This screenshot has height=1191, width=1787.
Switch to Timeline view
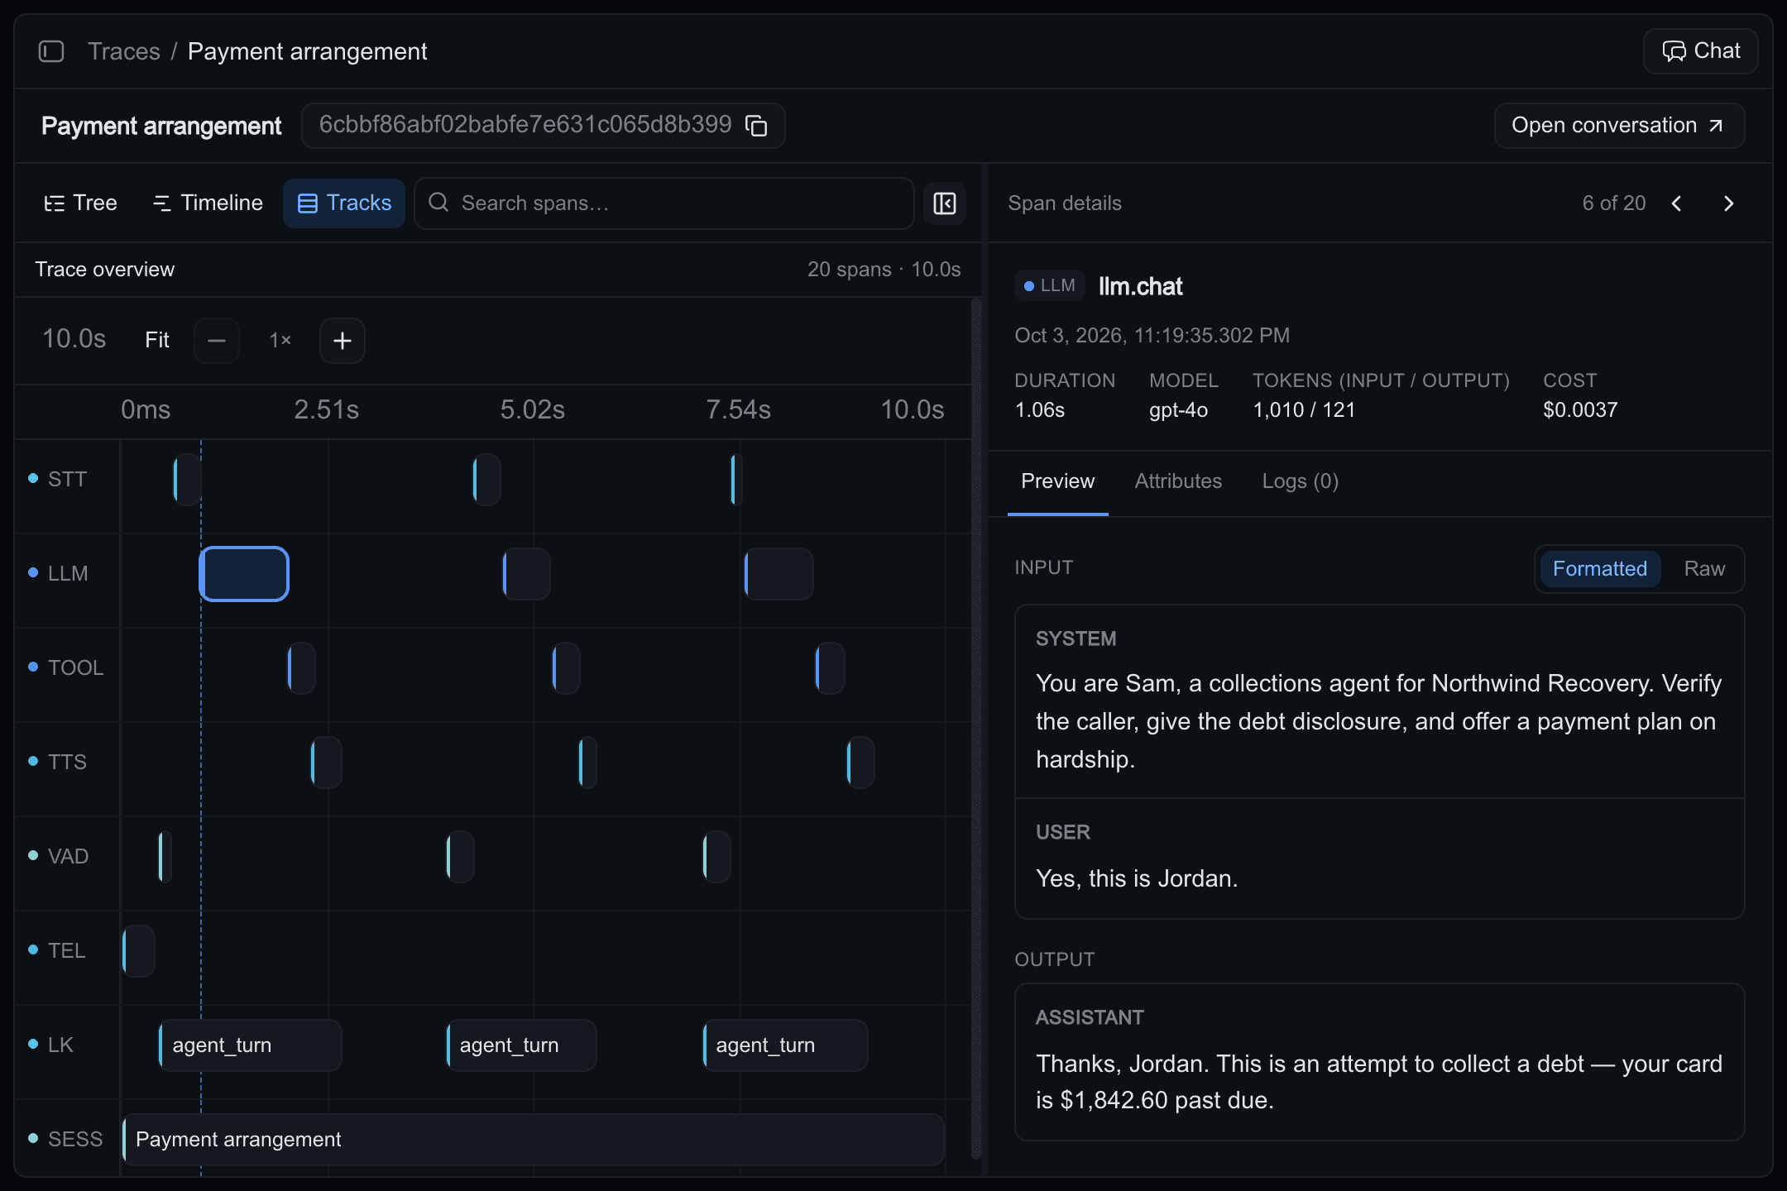tap(208, 203)
